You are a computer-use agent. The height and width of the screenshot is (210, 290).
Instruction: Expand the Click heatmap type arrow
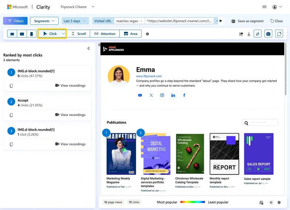pos(63,34)
